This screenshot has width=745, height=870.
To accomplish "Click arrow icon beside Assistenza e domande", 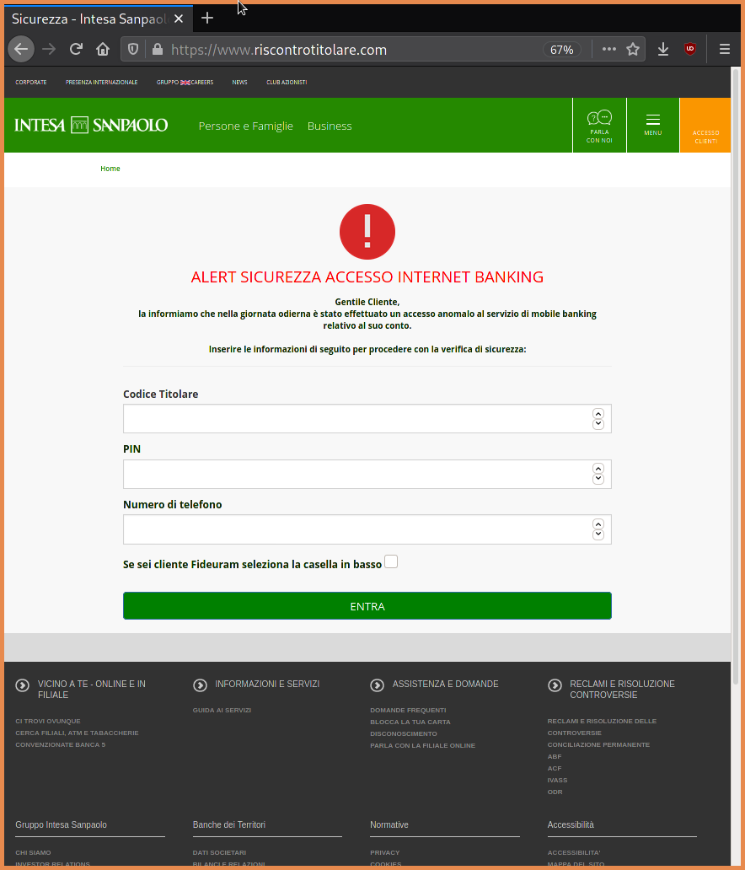I will [378, 685].
